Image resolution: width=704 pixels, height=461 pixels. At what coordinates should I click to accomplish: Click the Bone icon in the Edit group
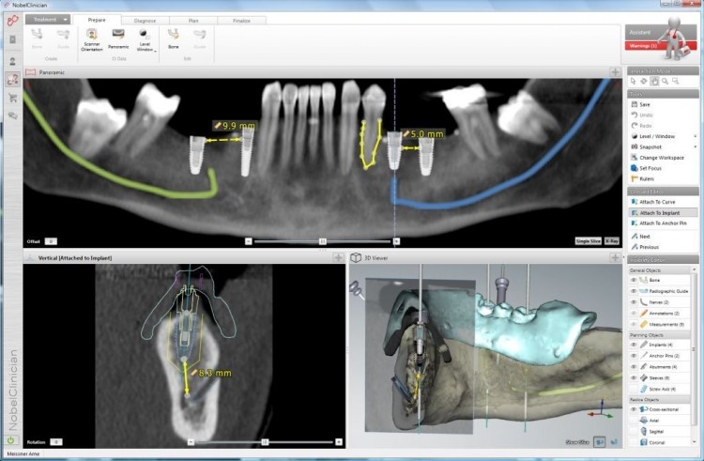pos(174,39)
